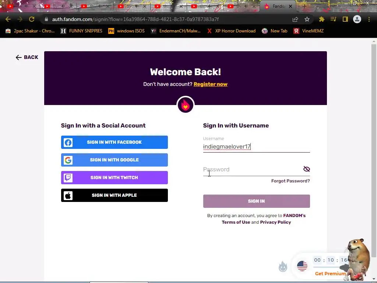Click the BACK link with the arrow
This screenshot has height=283, width=377.
[27, 57]
